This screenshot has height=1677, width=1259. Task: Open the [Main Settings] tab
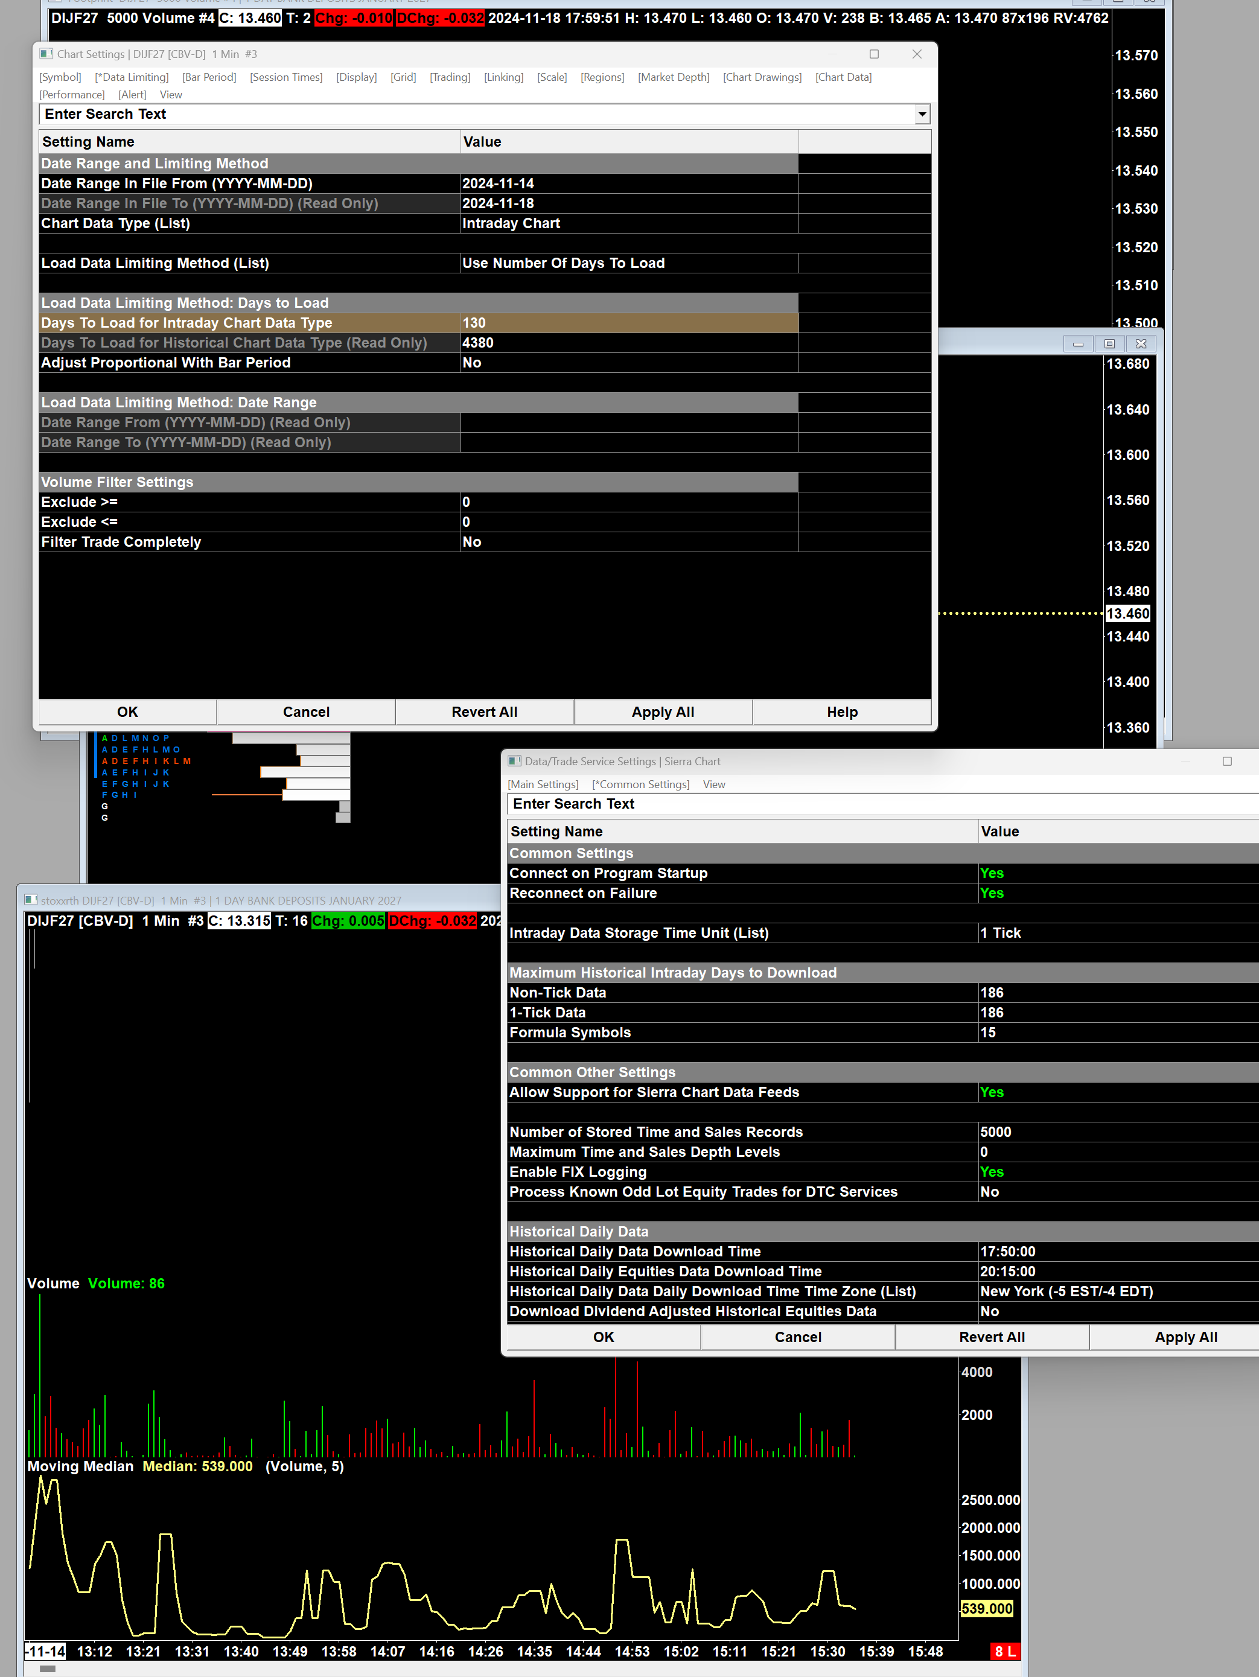[542, 784]
